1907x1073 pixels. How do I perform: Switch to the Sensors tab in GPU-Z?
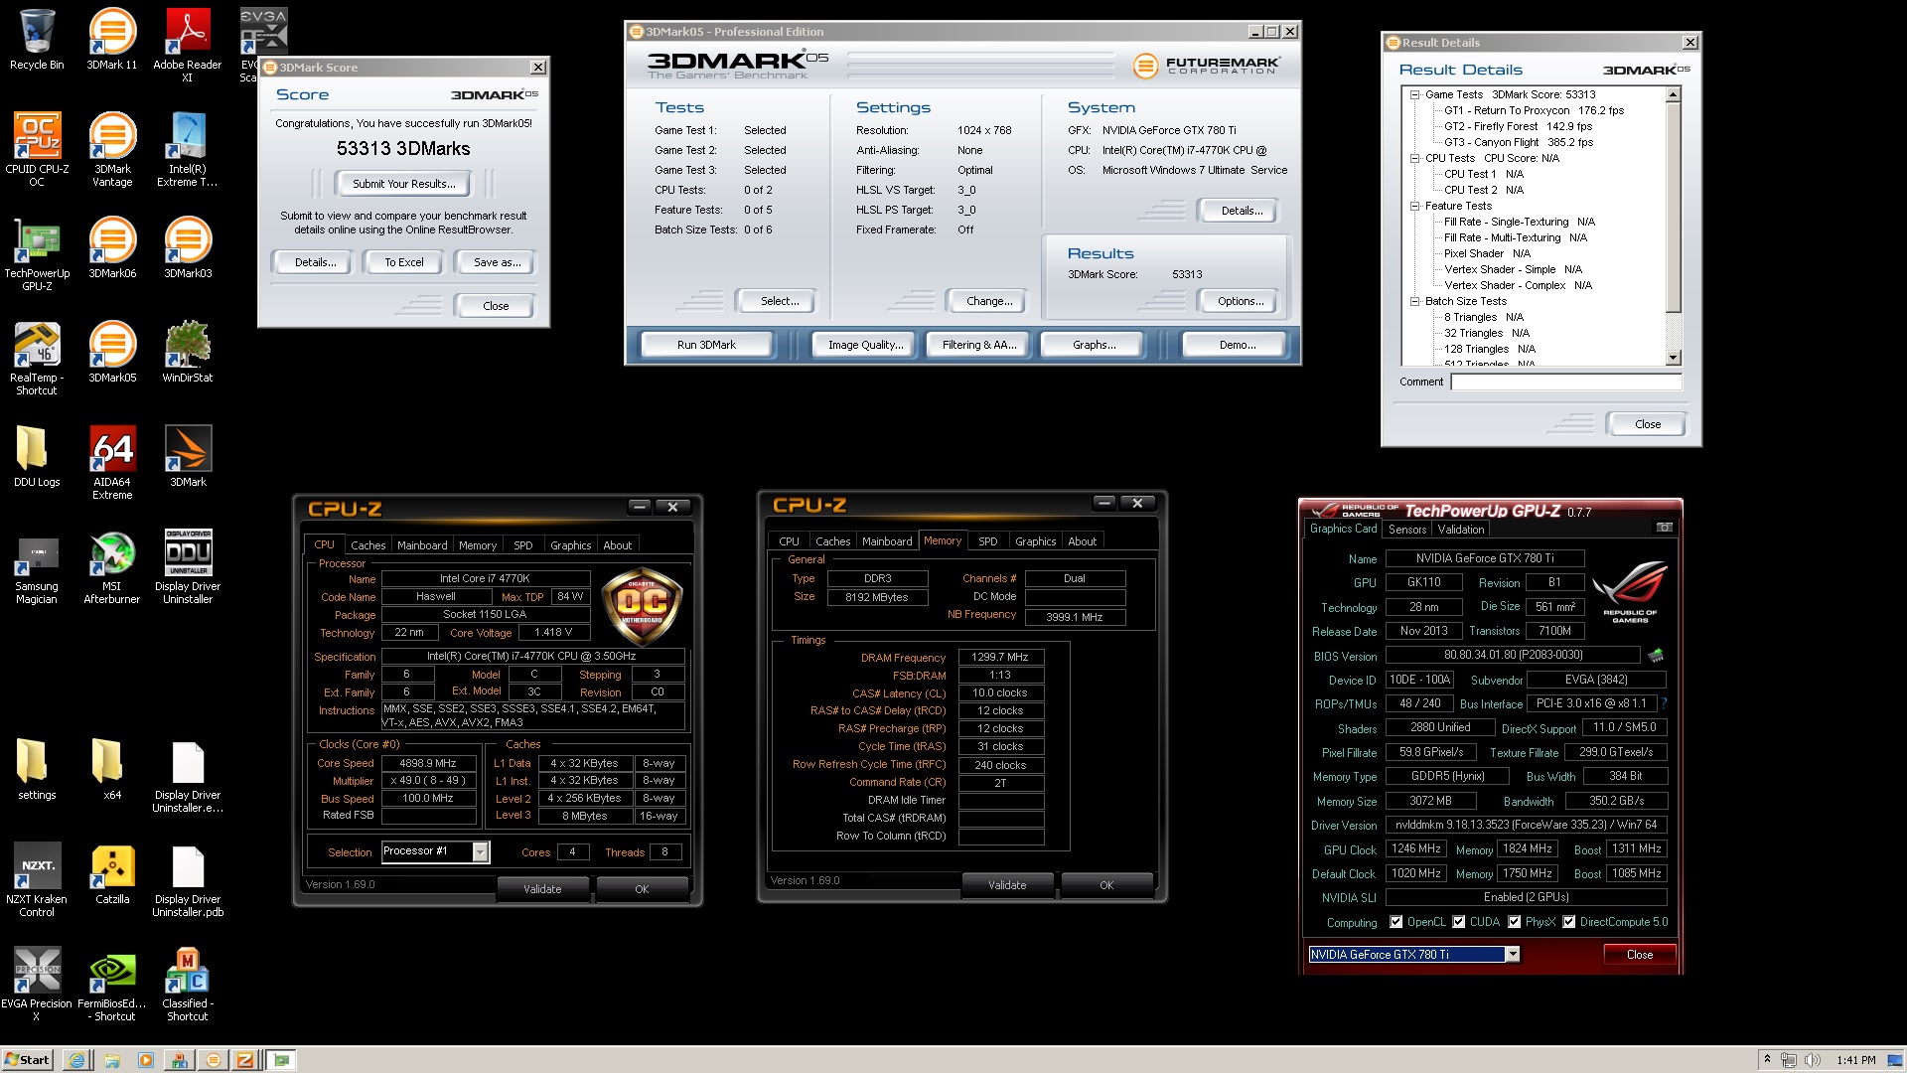click(x=1407, y=530)
